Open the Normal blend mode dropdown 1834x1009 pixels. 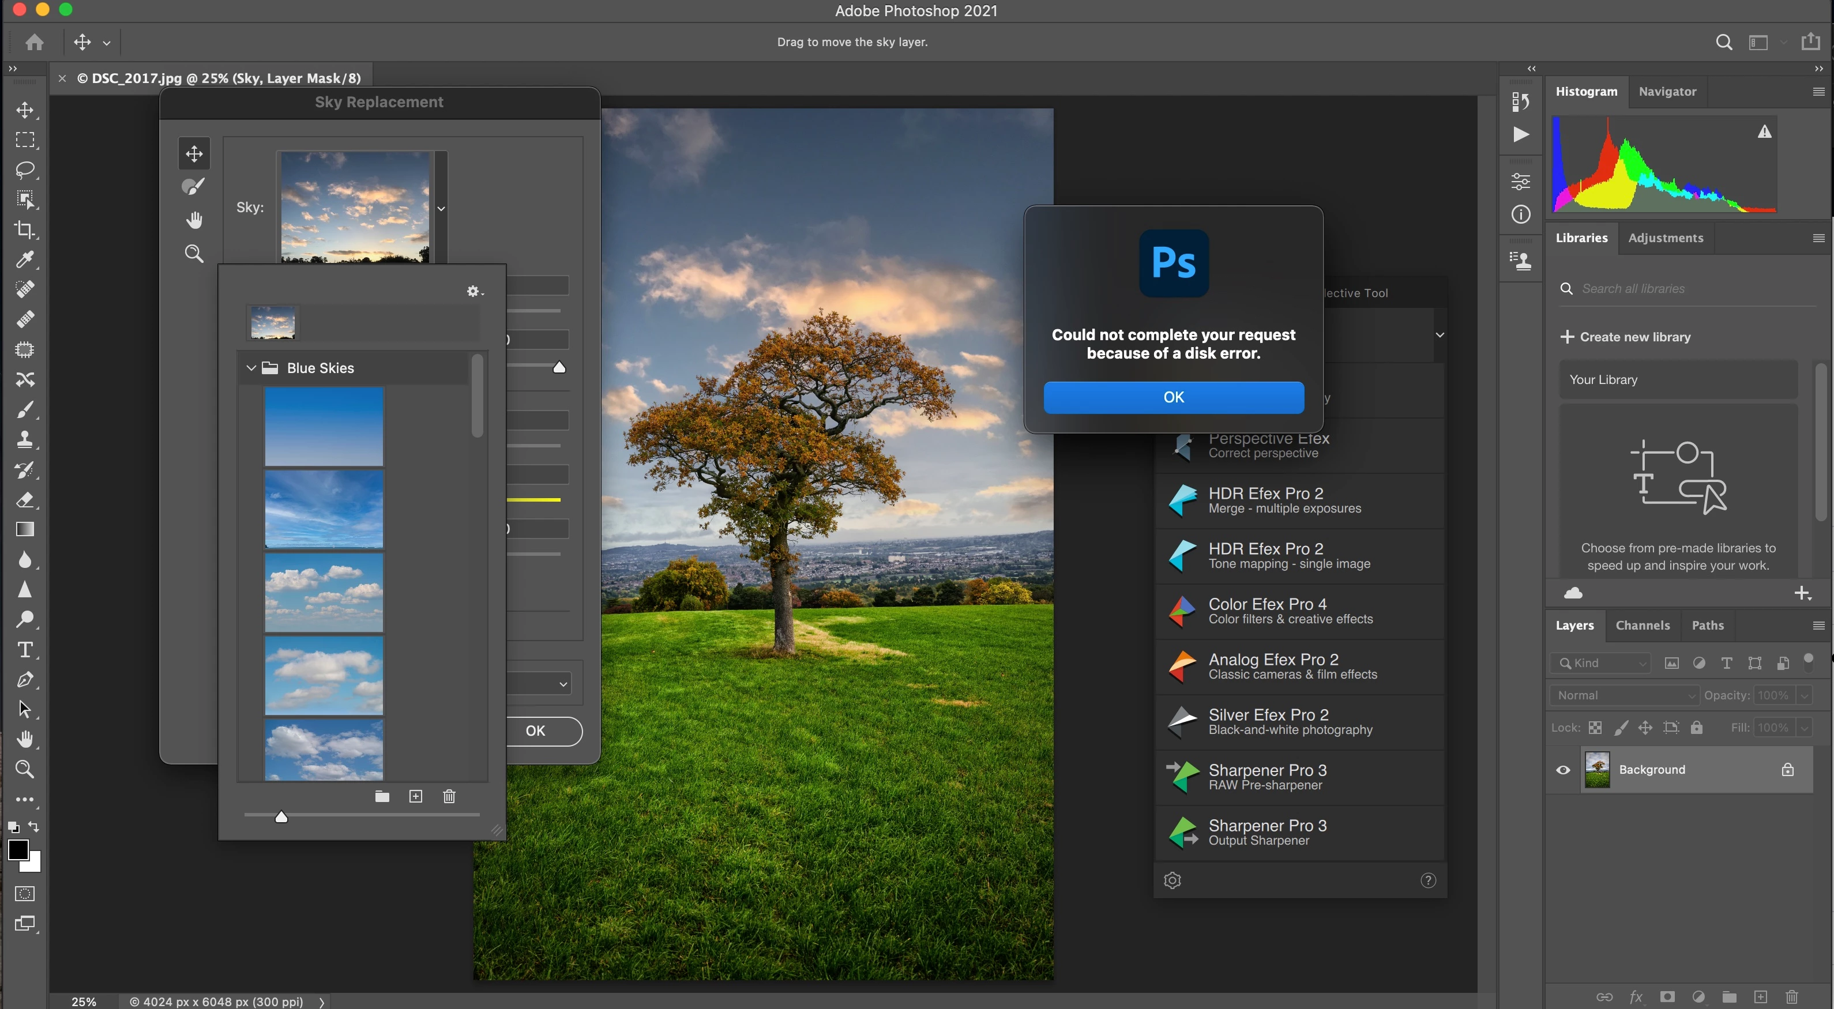(x=1625, y=695)
